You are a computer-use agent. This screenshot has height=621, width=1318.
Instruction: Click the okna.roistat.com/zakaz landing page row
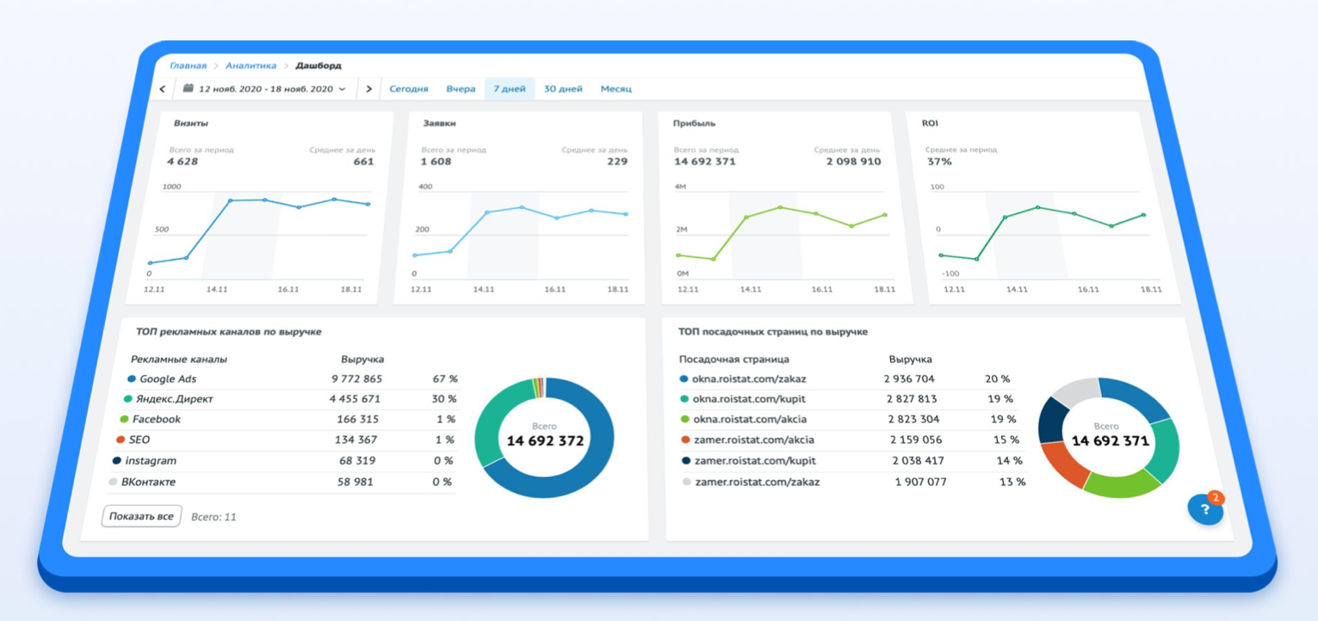click(x=852, y=378)
